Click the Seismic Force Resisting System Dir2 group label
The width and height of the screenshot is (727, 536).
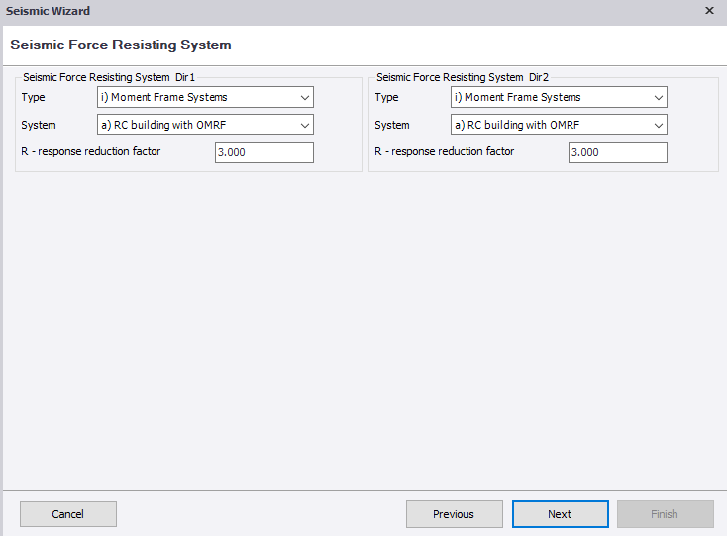point(463,77)
